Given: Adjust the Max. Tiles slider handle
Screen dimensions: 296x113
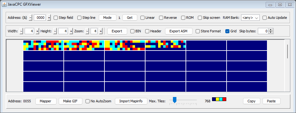Looking at the screenshot, I should tap(175, 100).
